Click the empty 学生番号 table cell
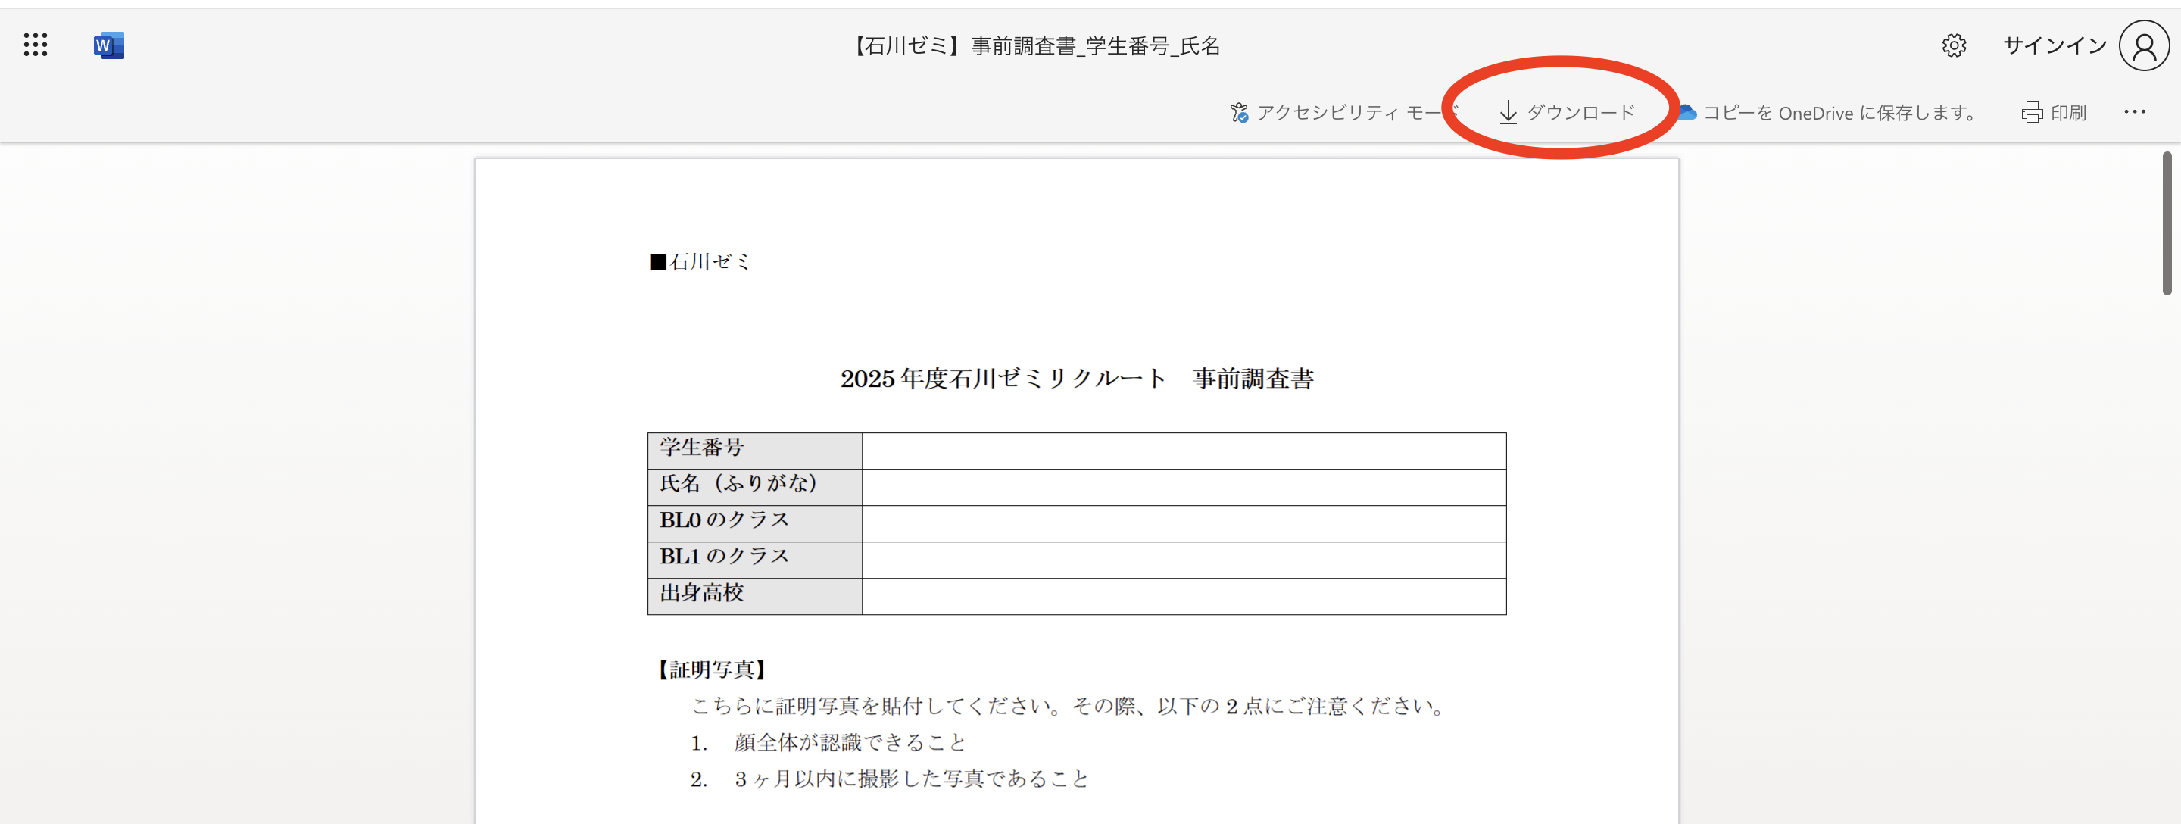 (x=1183, y=451)
